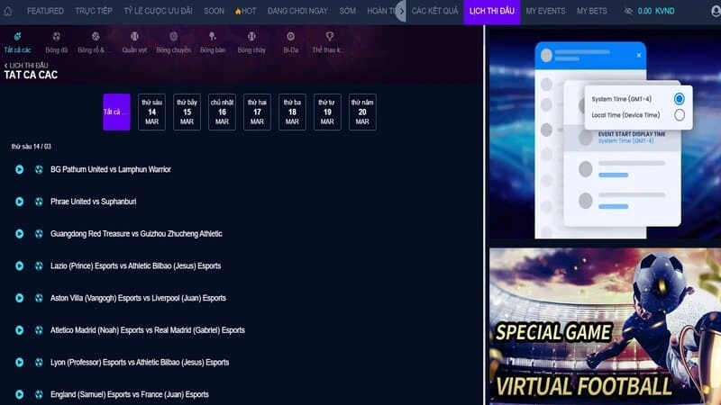Open Tỷ lệ cược ưu đãi tab
This screenshot has height=405, width=721.
coord(158,11)
